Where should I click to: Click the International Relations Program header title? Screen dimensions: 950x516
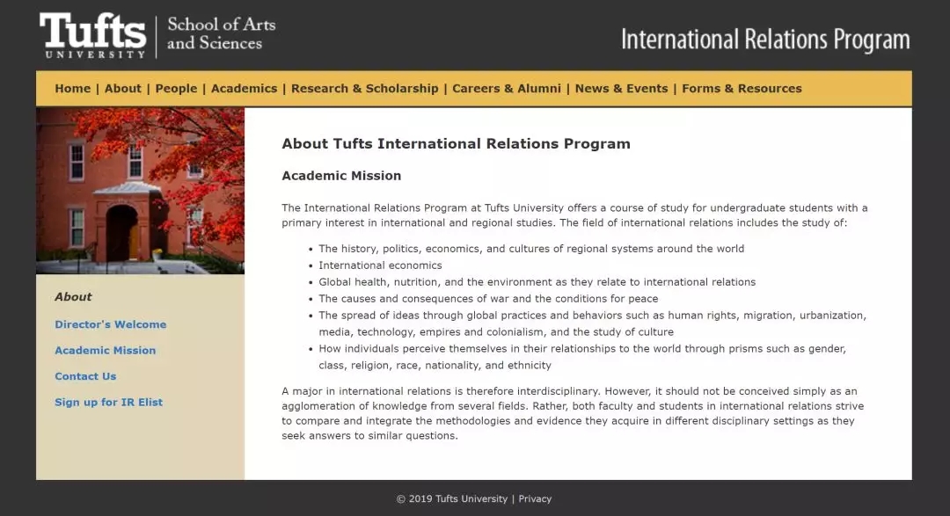[x=764, y=40]
